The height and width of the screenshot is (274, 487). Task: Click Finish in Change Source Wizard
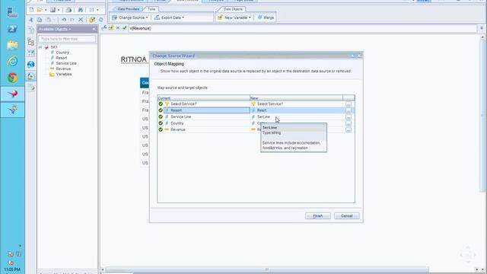pyautogui.click(x=318, y=216)
